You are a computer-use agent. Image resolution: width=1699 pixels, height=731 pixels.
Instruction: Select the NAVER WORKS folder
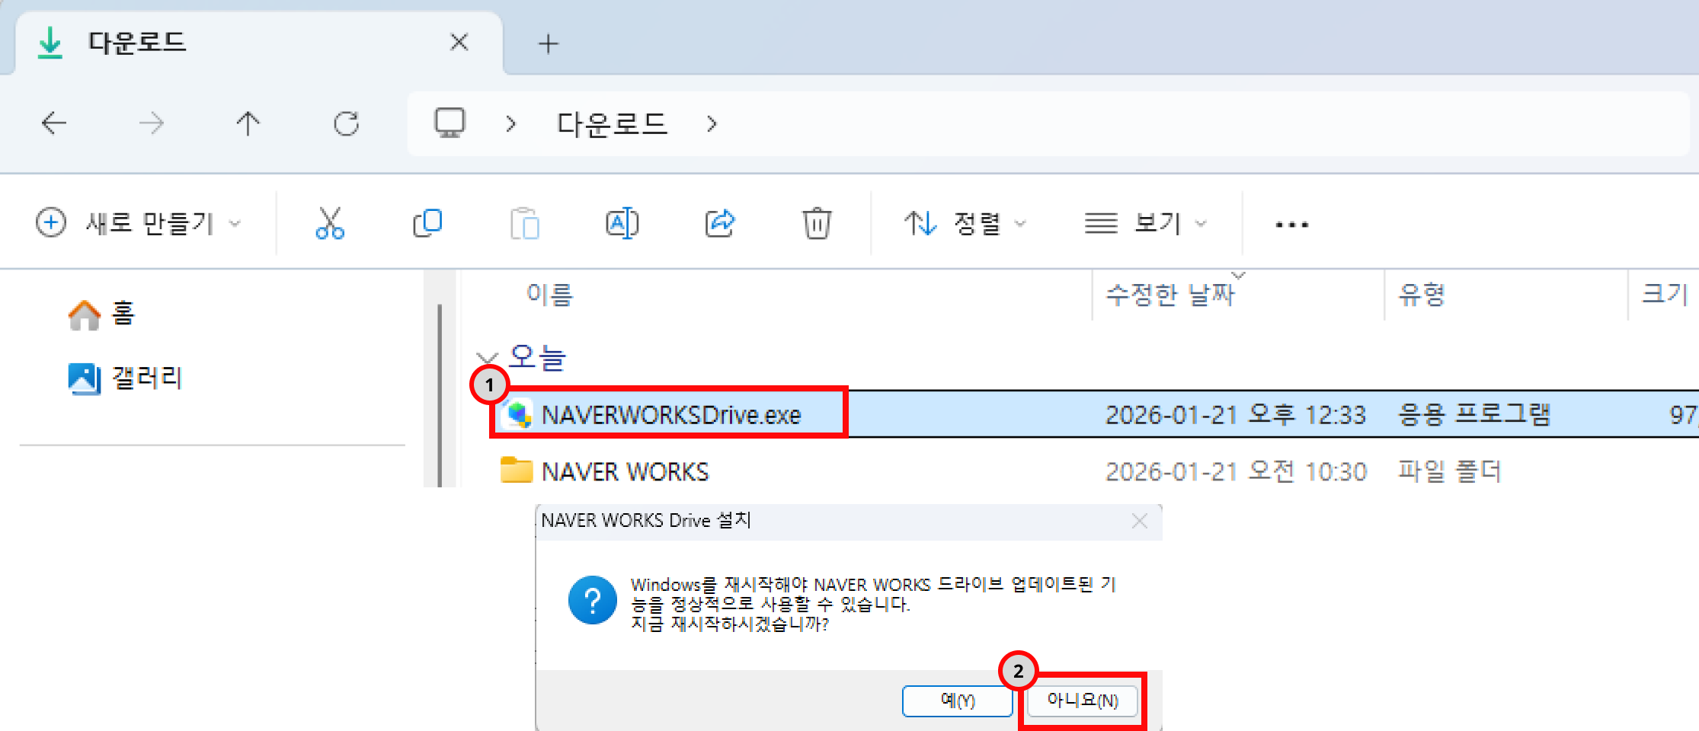coord(626,471)
